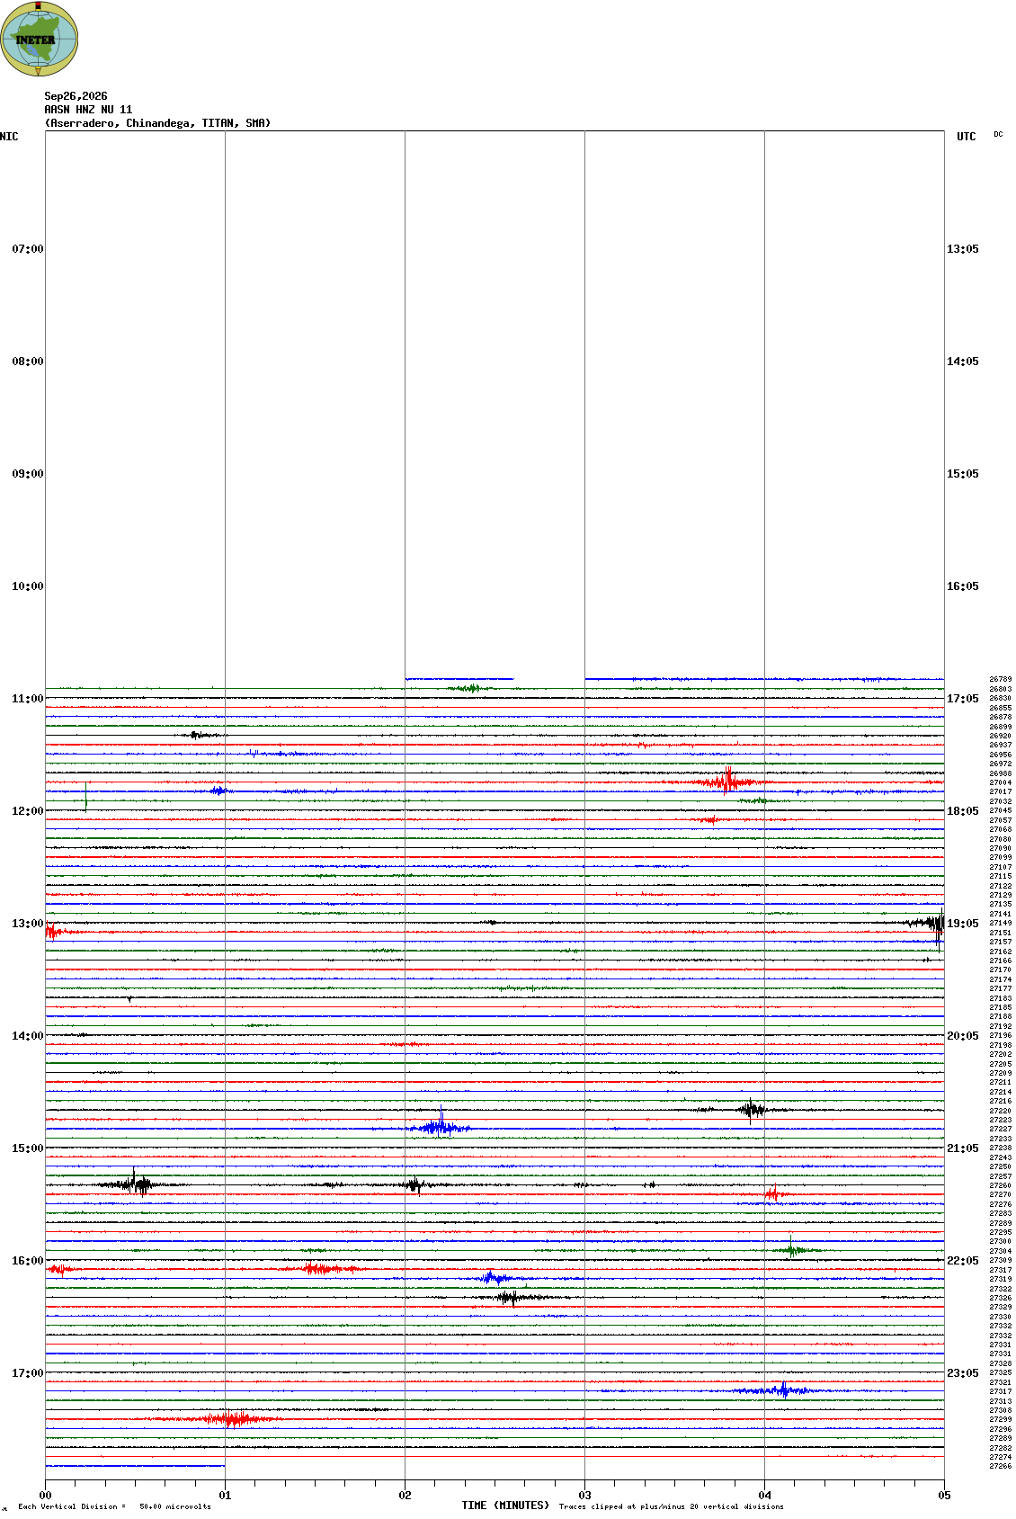This screenshot has height=1519, width=1016.
Task: Click the 01 minute axis tick label
Action: [x=226, y=1496]
